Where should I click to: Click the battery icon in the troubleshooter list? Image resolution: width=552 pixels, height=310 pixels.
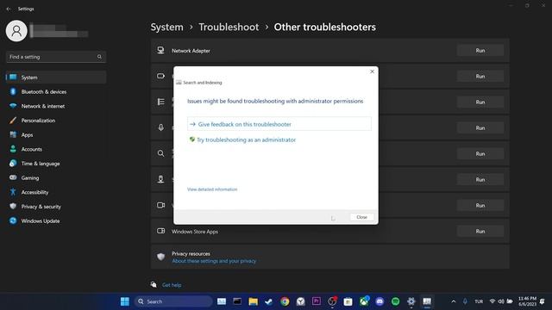coord(161,76)
